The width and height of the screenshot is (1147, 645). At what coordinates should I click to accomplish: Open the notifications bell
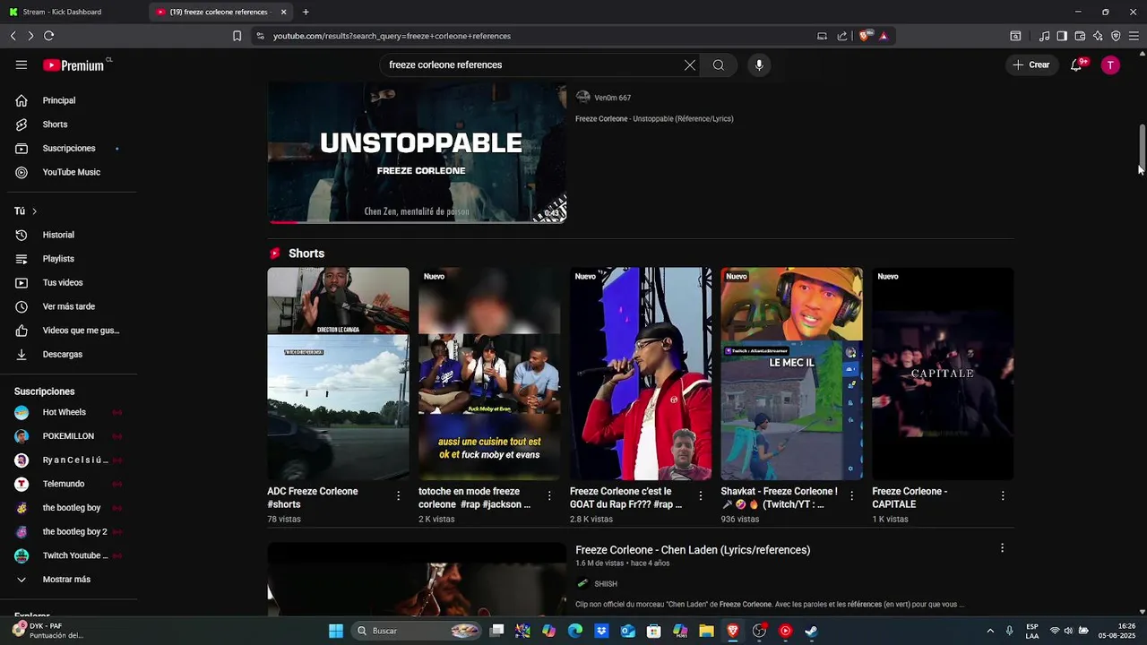coord(1076,64)
